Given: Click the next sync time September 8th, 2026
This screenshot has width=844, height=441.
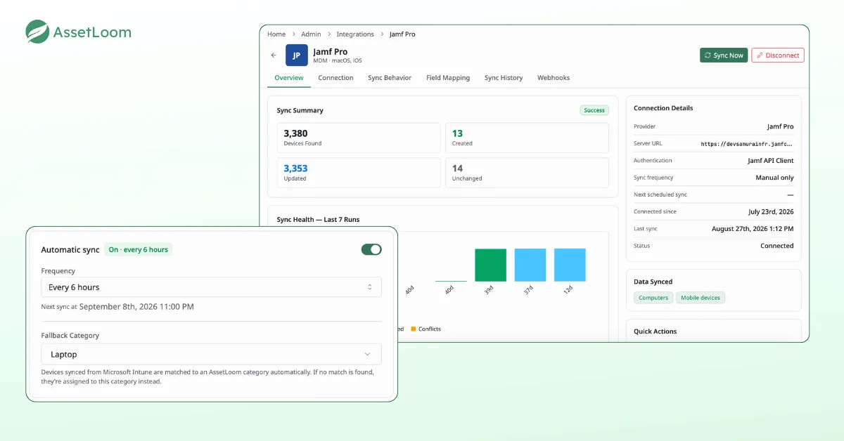Looking at the screenshot, I should (x=136, y=307).
